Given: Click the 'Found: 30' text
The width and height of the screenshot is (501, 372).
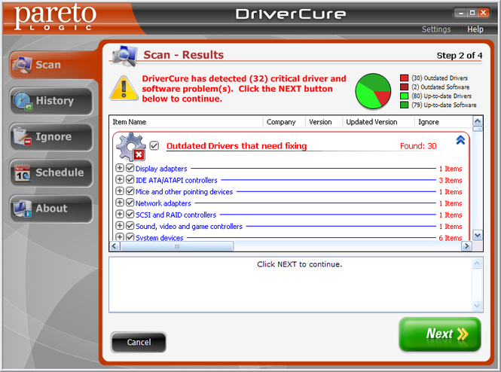Looking at the screenshot, I should [418, 146].
